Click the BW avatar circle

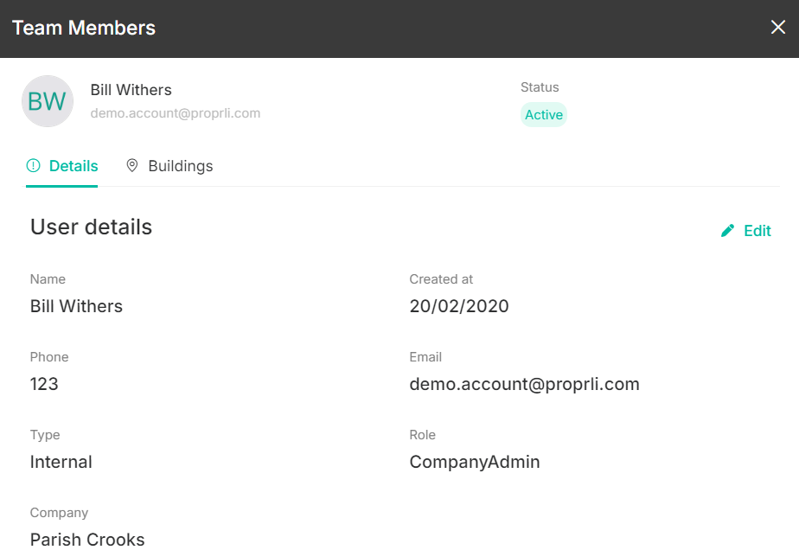48,101
